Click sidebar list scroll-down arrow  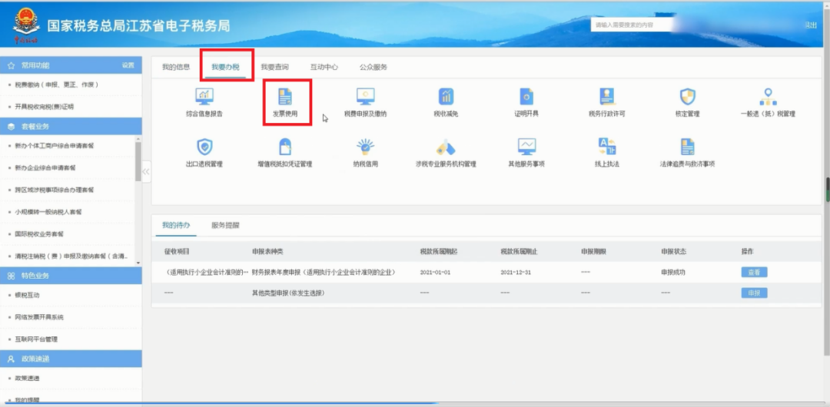(138, 263)
